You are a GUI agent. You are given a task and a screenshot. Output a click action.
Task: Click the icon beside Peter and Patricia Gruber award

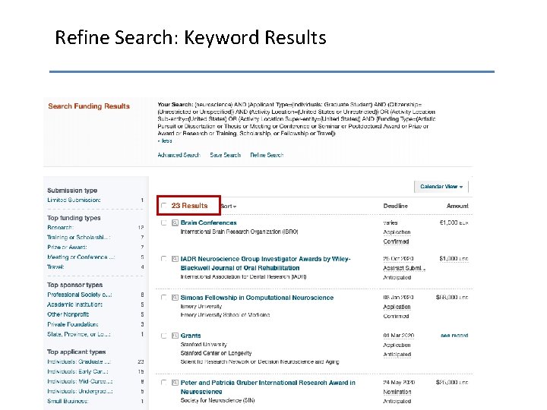174,383
